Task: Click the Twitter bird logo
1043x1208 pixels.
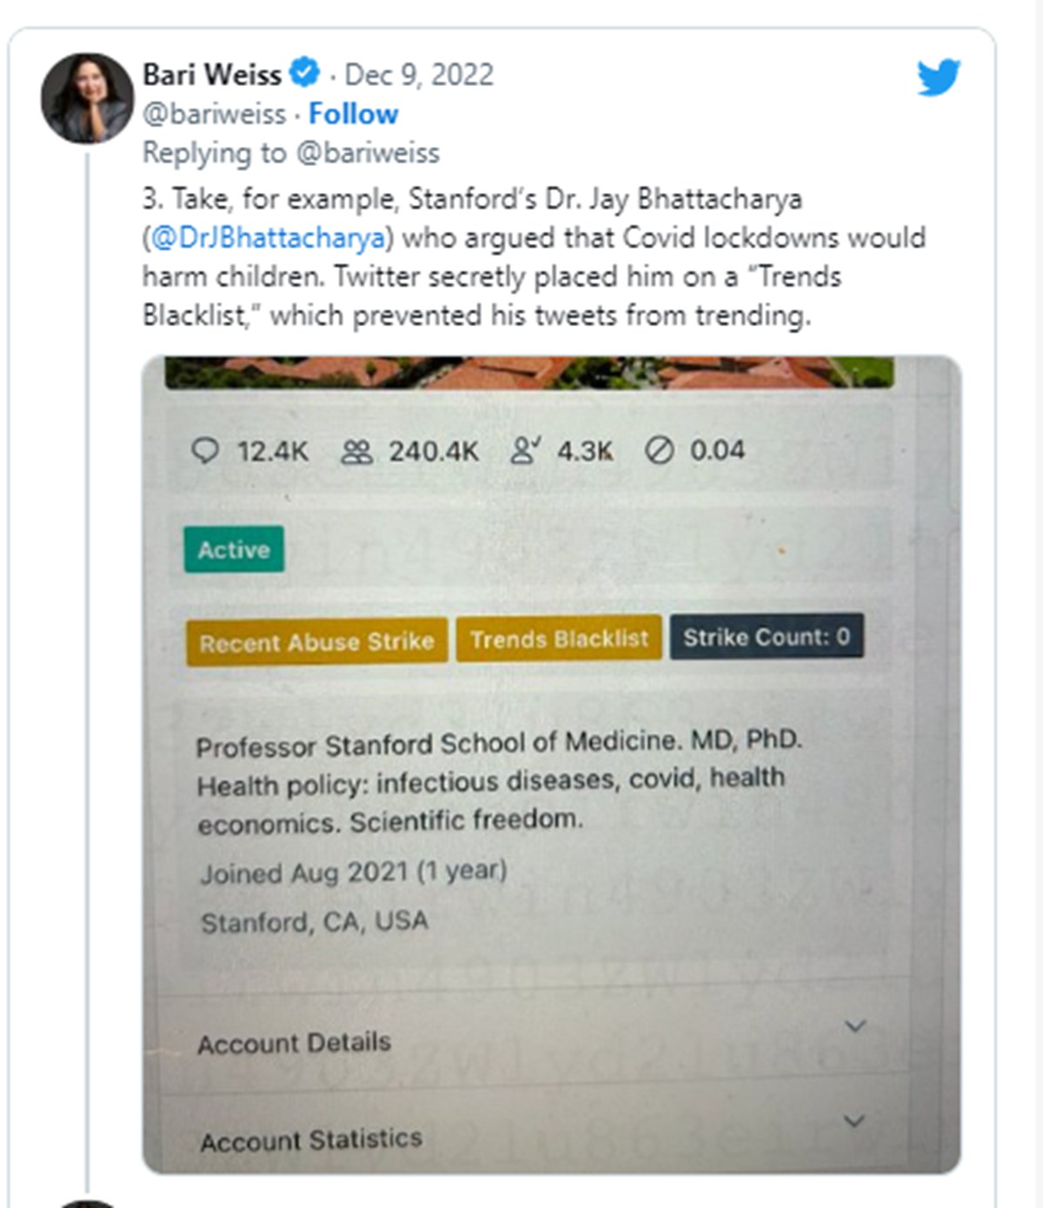Action: [939, 76]
